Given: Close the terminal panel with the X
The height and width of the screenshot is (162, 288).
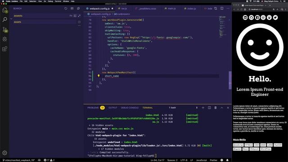Looking at the screenshot, I should click(228, 108).
